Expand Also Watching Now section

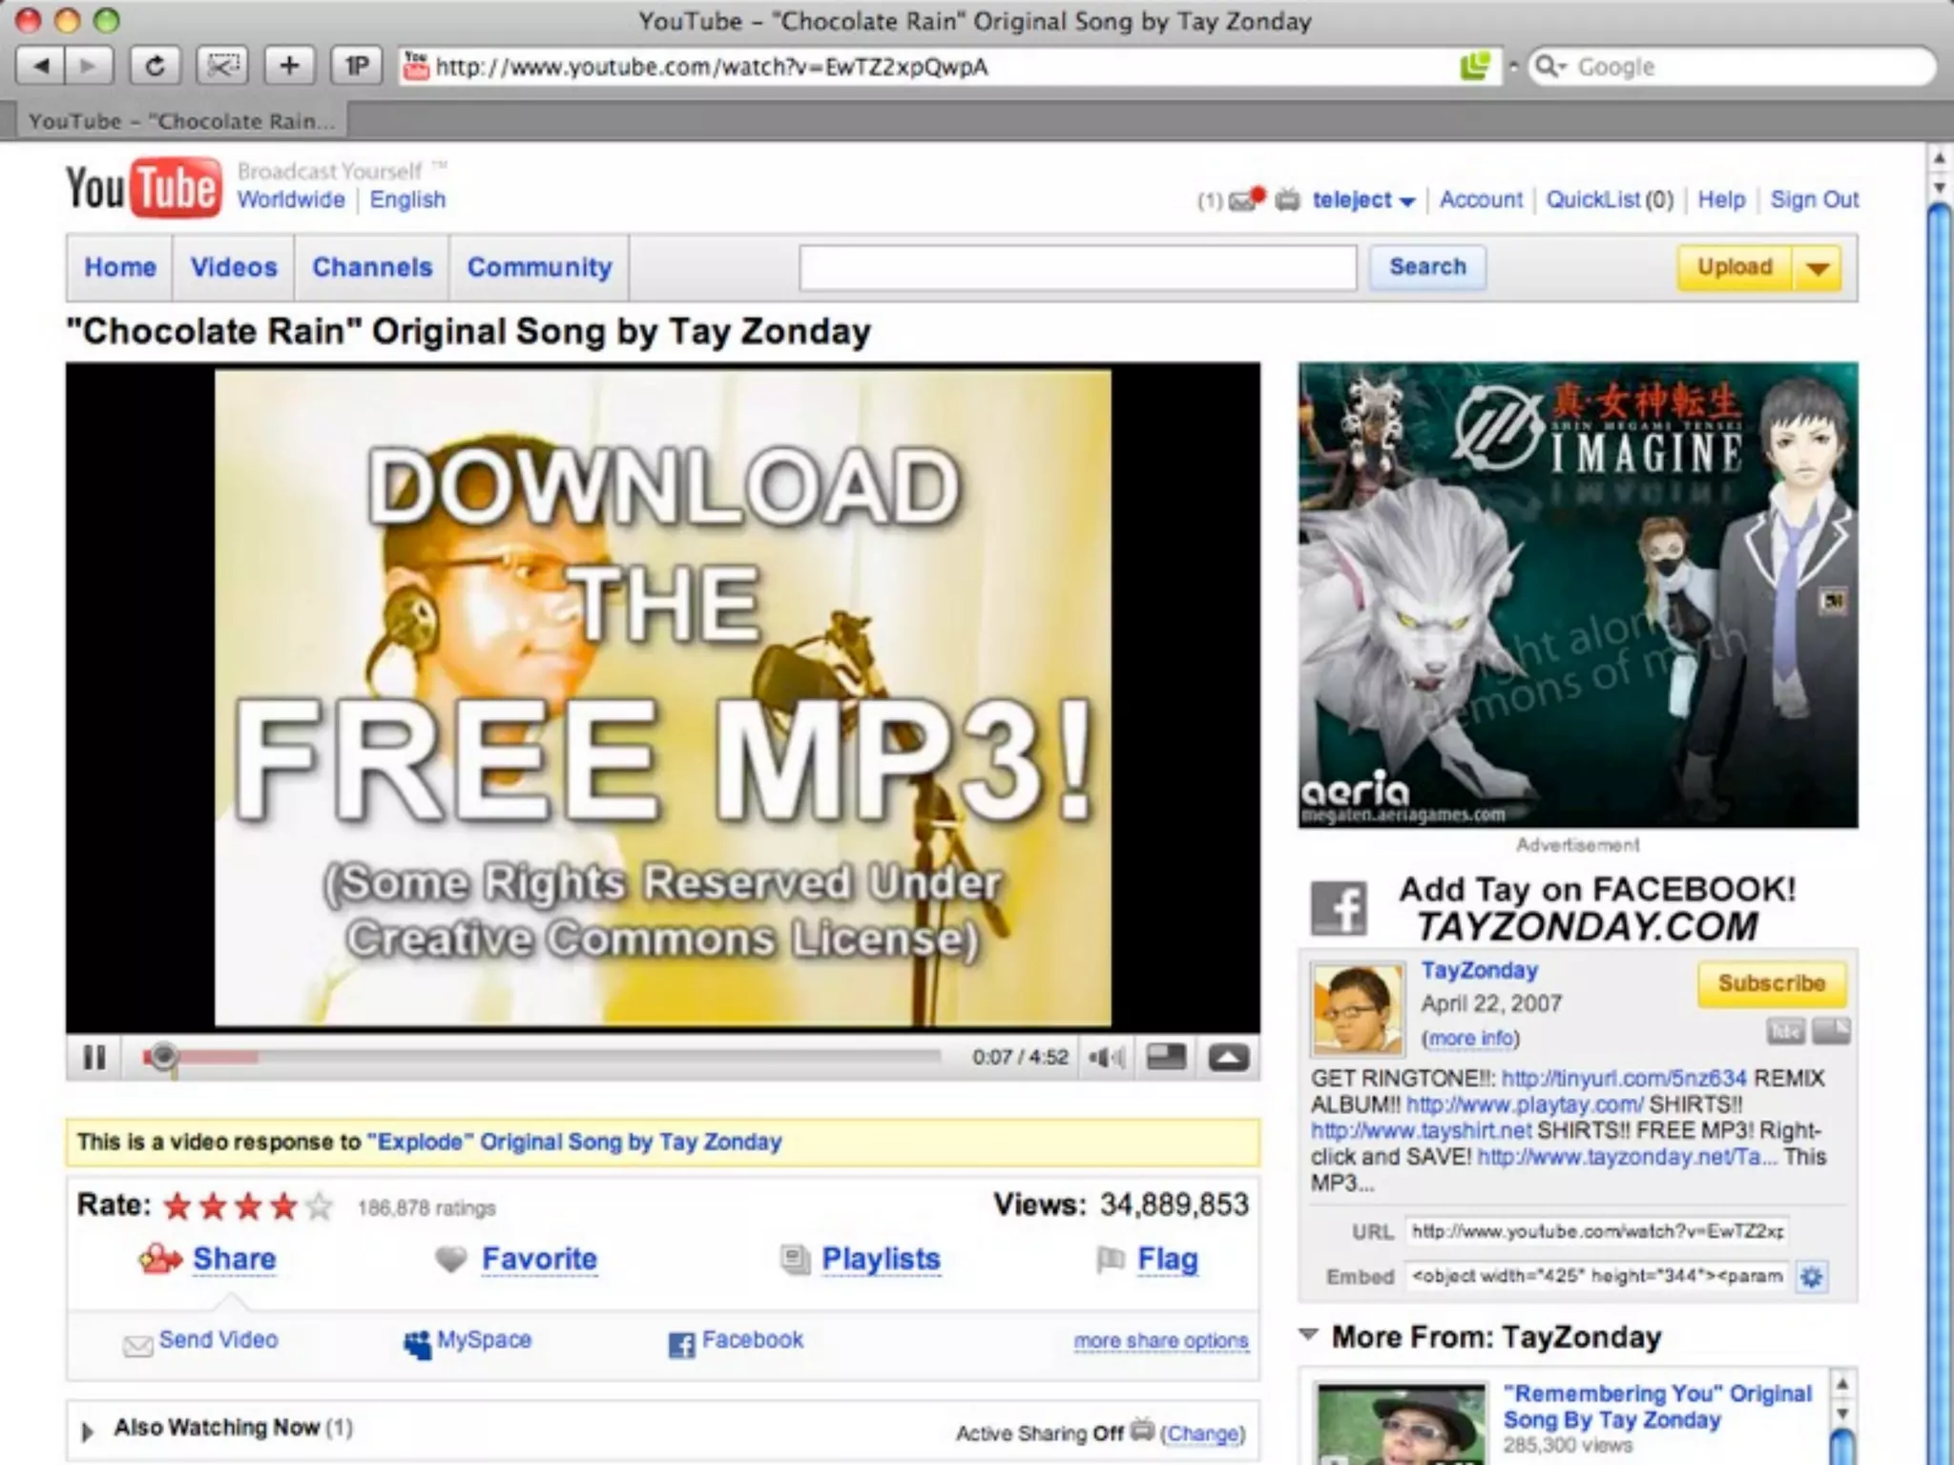tap(88, 1431)
